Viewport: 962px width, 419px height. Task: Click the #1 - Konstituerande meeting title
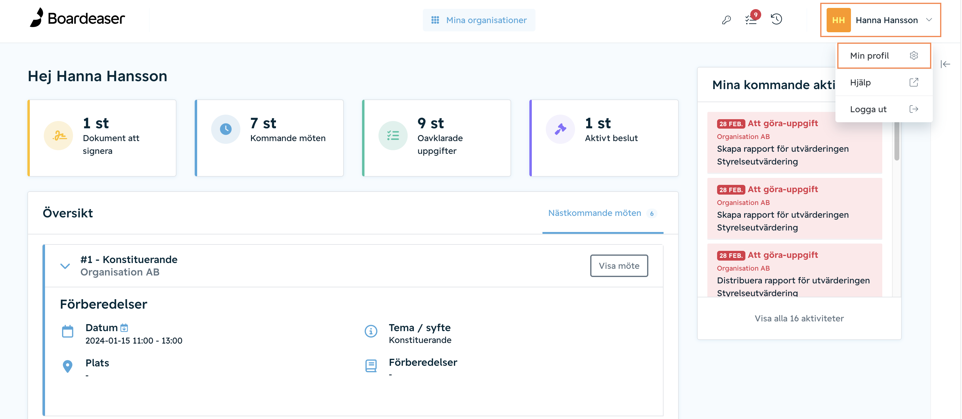[x=129, y=259]
